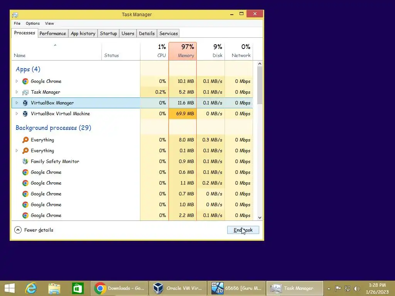Open File Explorer from the taskbar
The width and height of the screenshot is (395, 296).
pos(54,288)
